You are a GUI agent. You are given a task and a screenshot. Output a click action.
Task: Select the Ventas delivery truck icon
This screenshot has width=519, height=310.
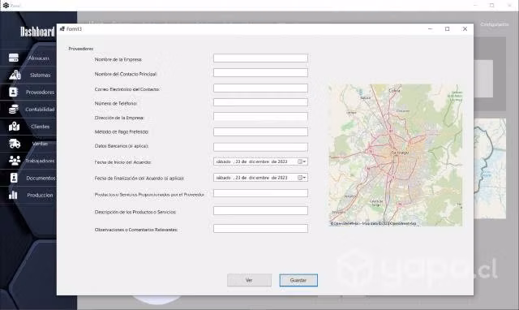(x=15, y=144)
